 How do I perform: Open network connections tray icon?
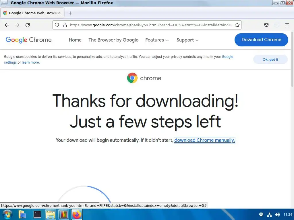coord(269,214)
